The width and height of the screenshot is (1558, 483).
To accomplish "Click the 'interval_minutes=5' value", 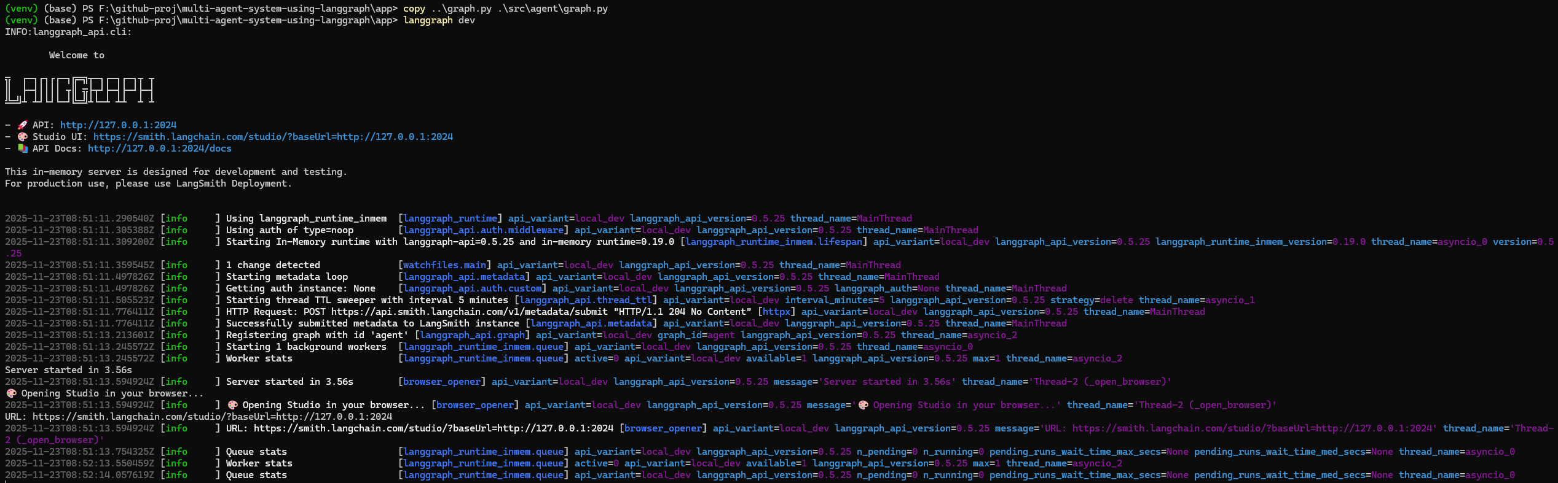I will (x=835, y=300).
